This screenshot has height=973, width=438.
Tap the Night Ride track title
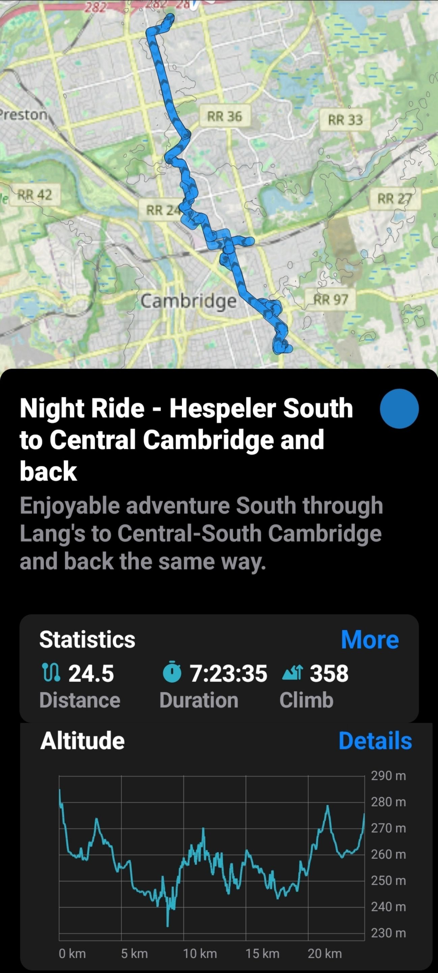click(186, 440)
